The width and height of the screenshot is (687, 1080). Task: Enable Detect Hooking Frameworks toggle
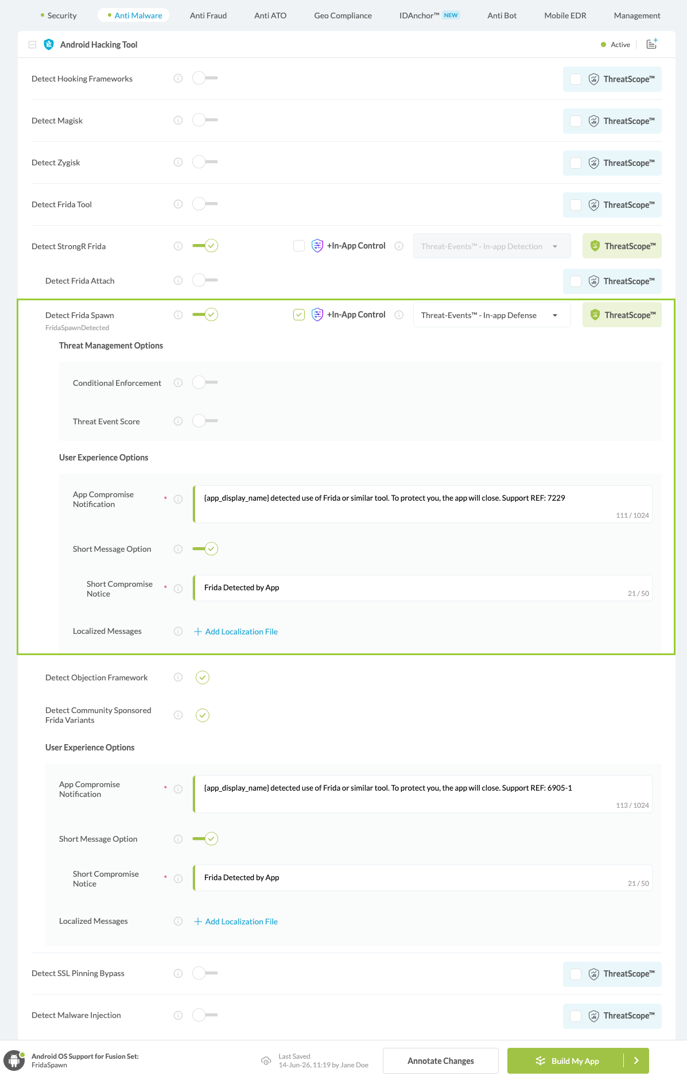click(x=205, y=78)
